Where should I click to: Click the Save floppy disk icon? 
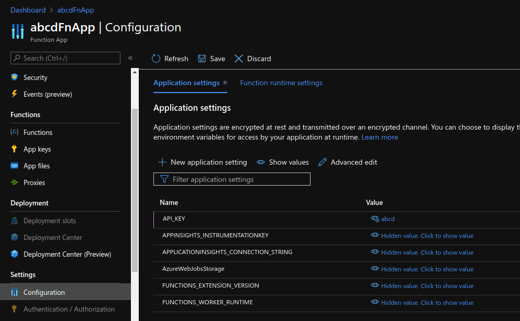(x=202, y=59)
